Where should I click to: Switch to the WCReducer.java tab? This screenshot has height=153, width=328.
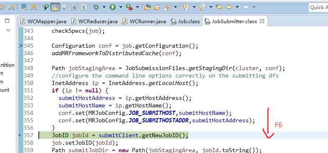[94, 22]
